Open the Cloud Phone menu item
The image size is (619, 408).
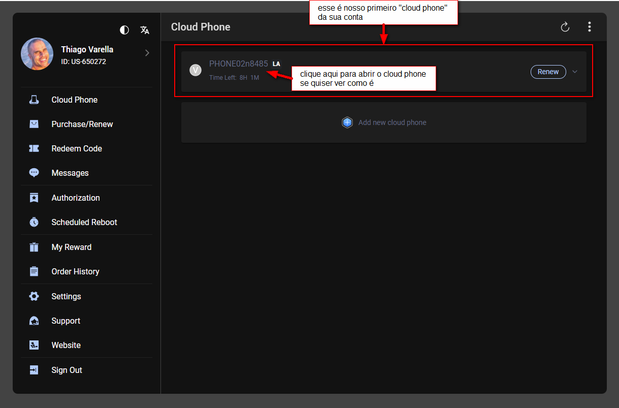74,100
